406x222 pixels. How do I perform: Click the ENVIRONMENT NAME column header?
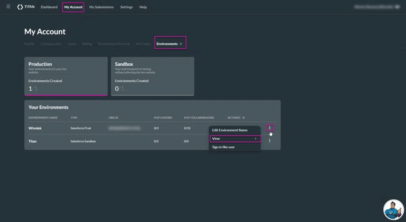pyautogui.click(x=43, y=117)
